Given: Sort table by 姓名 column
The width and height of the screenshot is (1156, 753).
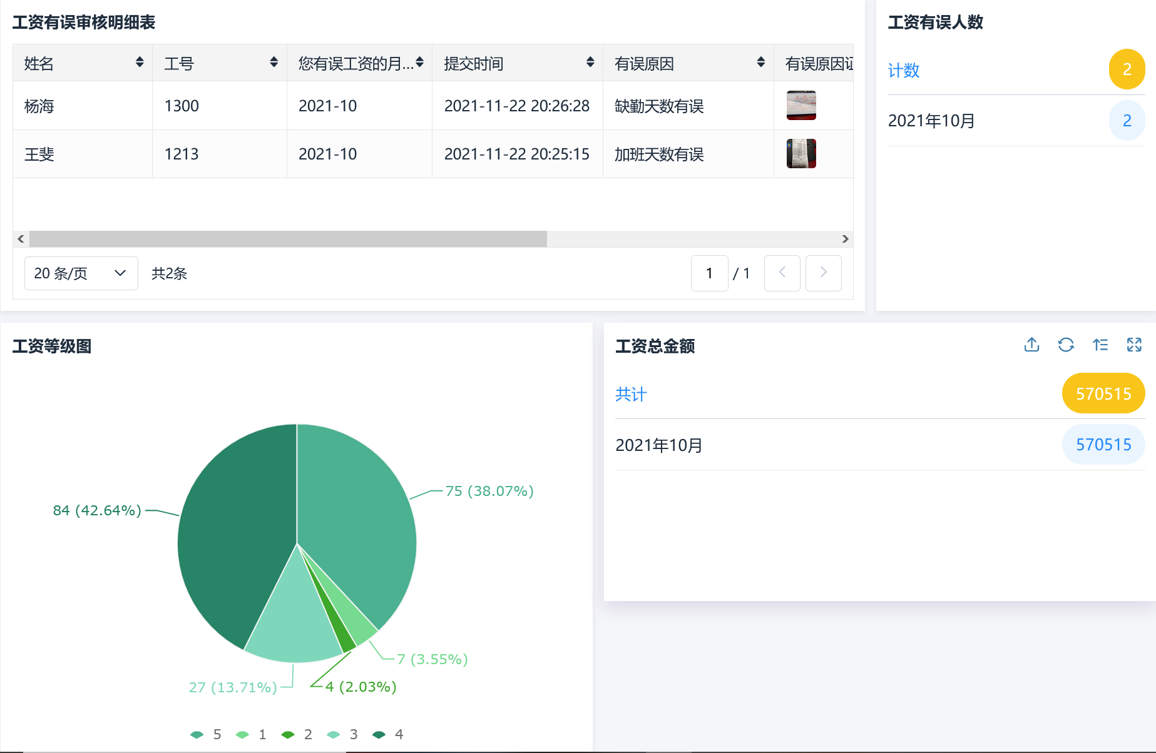Looking at the screenshot, I should pyautogui.click(x=140, y=62).
